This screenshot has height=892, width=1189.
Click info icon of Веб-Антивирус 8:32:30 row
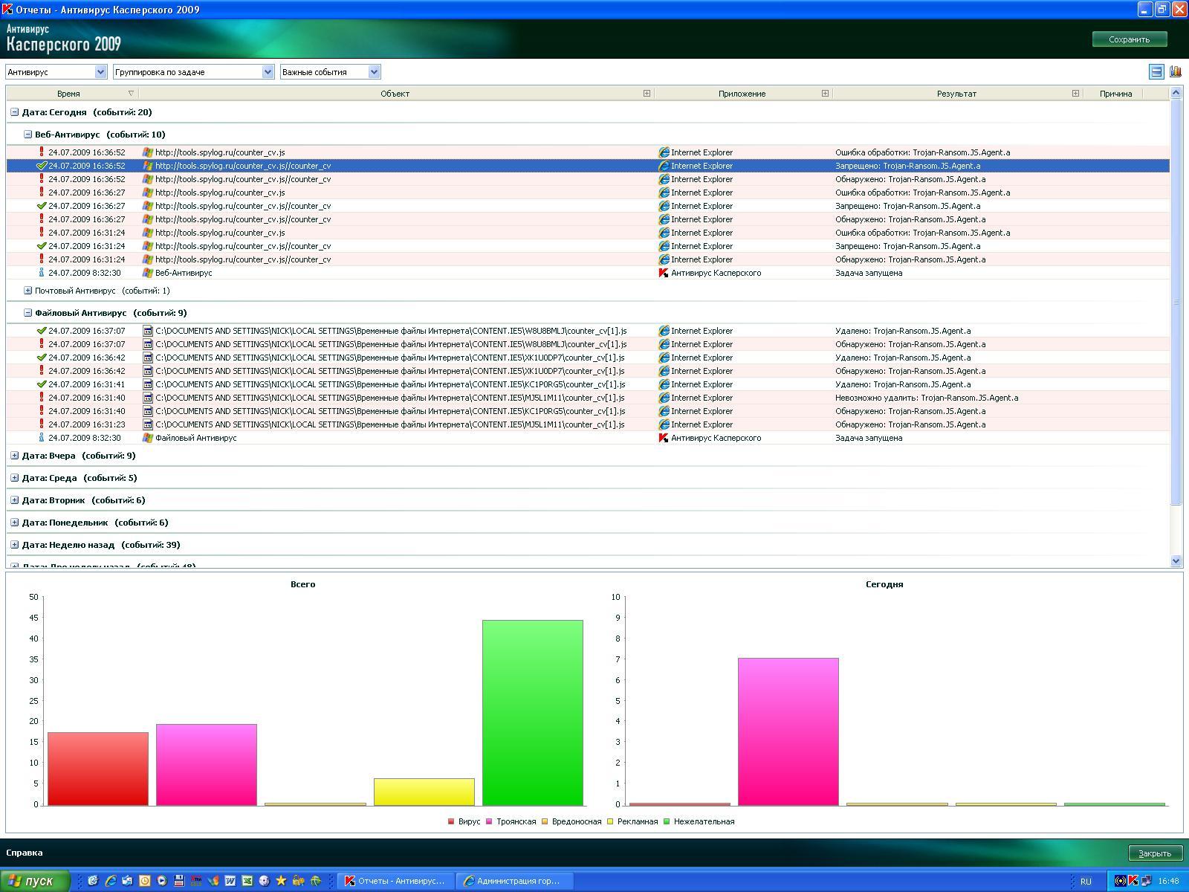point(42,273)
